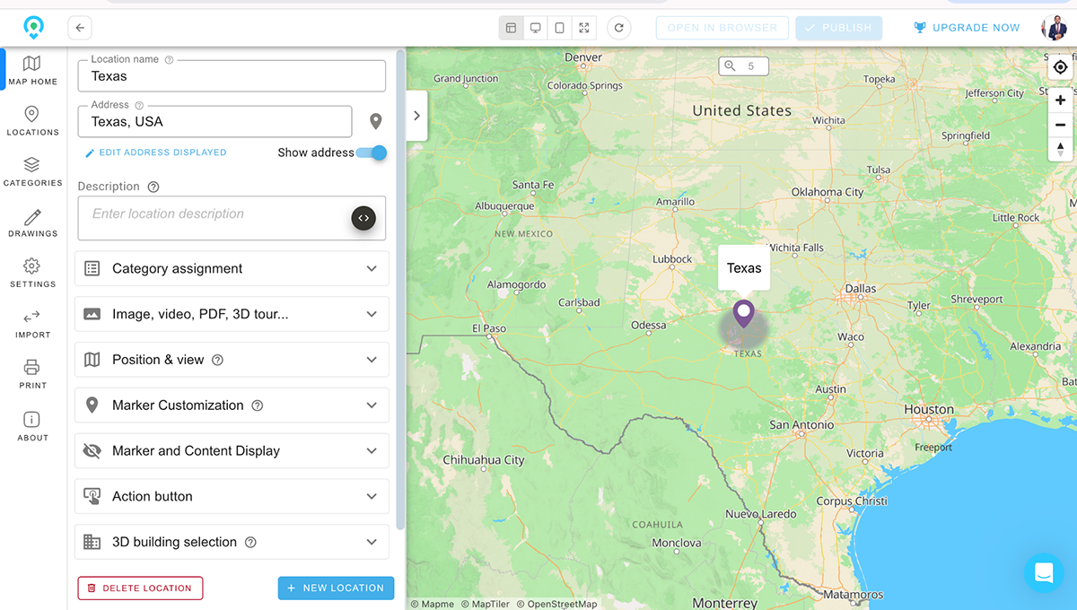Open the Drawings sidebar tab
The image size is (1077, 610).
click(32, 222)
